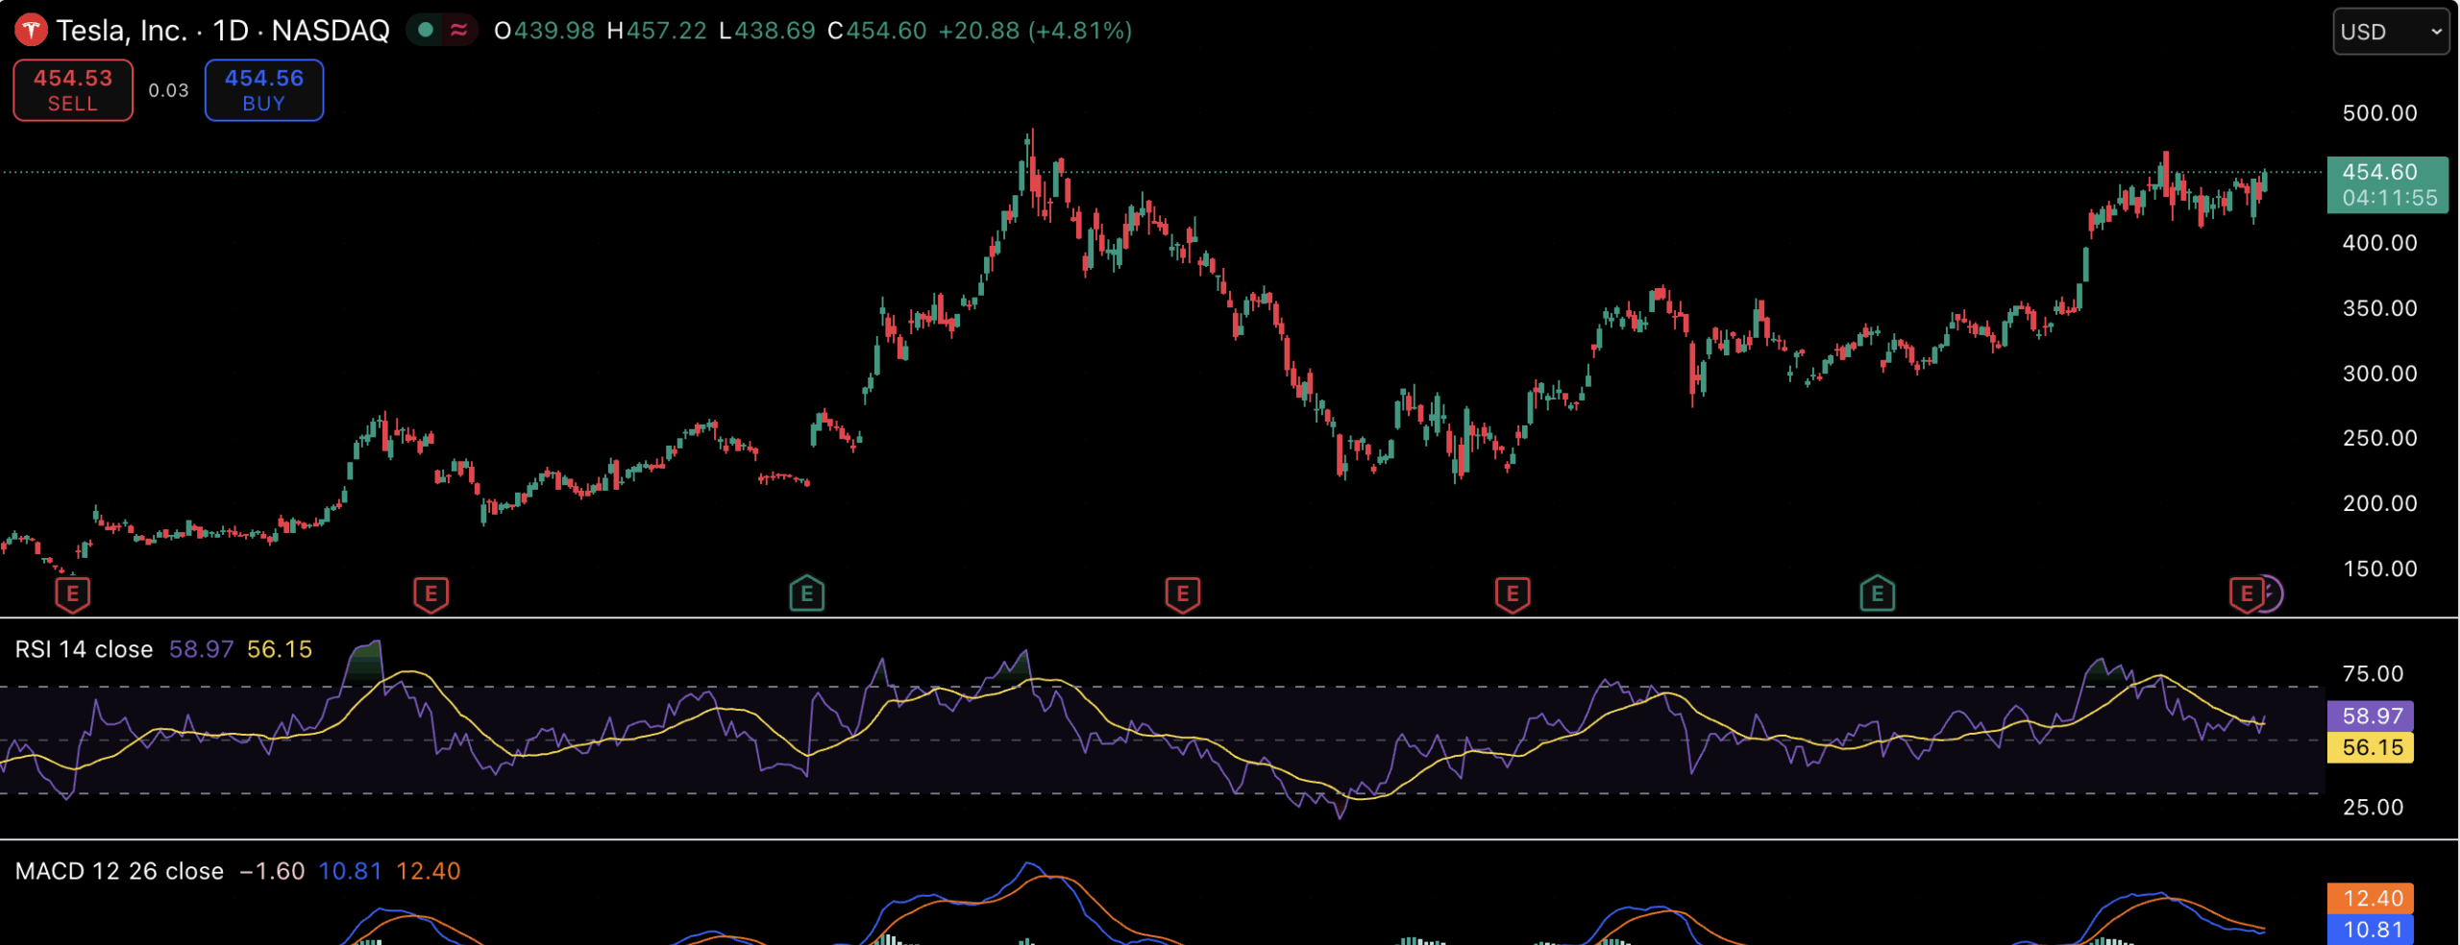Image resolution: width=2460 pixels, height=945 pixels.
Task: Click the 200.00 price axis label
Action: 2379,503
